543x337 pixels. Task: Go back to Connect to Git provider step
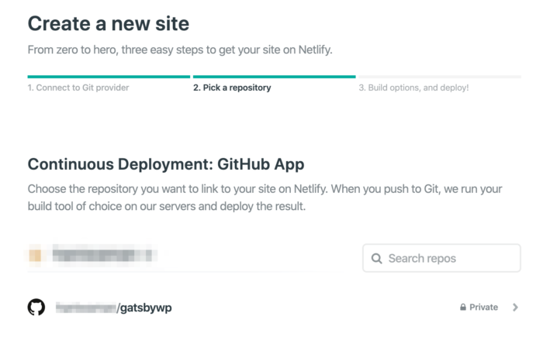pyautogui.click(x=78, y=88)
